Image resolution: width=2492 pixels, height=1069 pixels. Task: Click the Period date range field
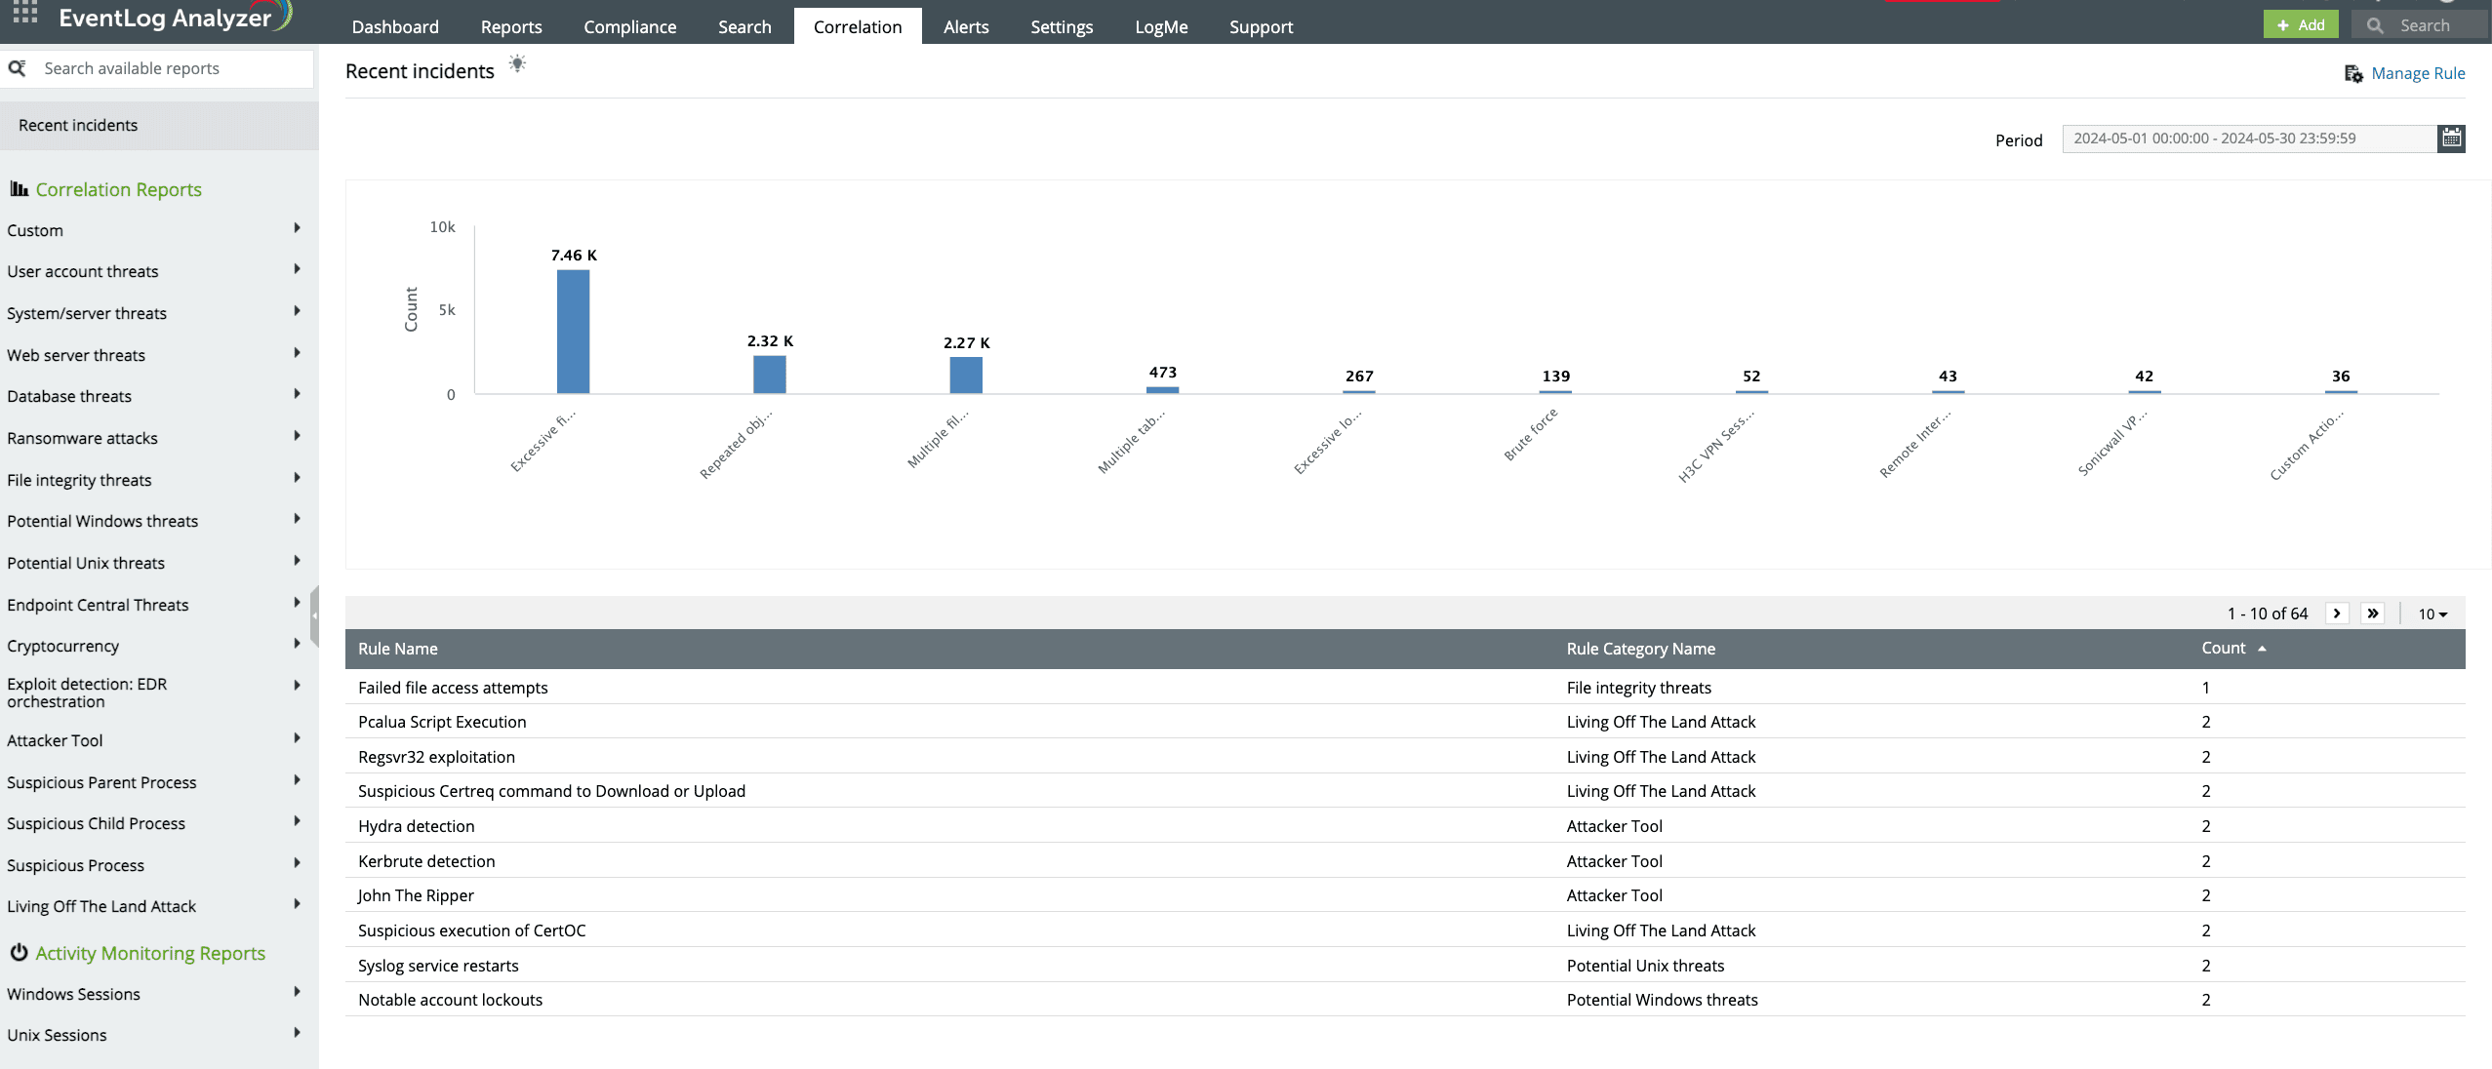(x=2247, y=139)
